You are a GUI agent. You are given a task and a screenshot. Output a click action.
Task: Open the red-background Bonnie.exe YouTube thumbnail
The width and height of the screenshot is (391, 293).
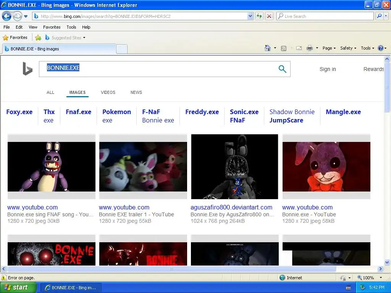click(326, 167)
